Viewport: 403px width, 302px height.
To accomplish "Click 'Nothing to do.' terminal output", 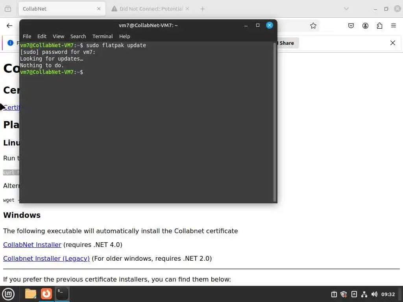I will (x=42, y=66).
